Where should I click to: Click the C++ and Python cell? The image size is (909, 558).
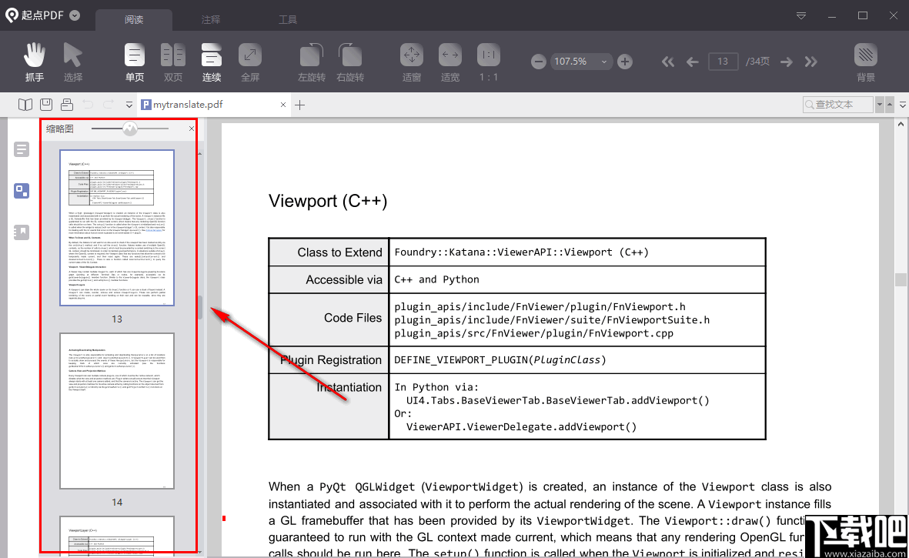[577, 279]
